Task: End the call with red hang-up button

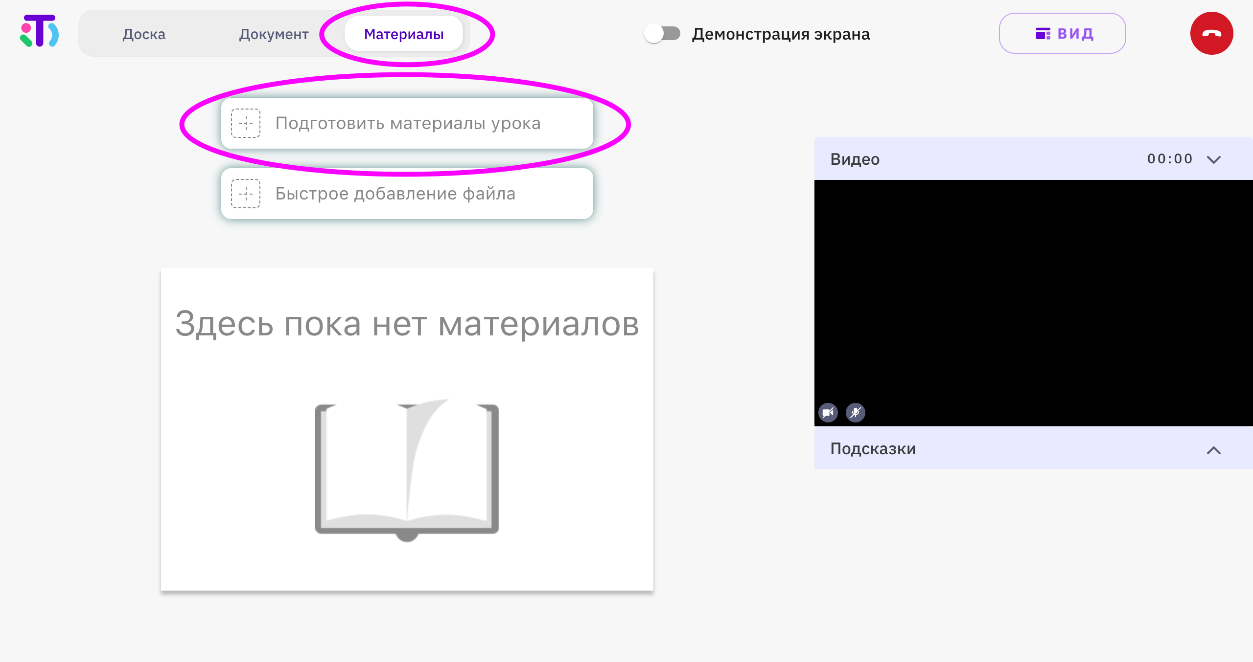Action: [1211, 33]
